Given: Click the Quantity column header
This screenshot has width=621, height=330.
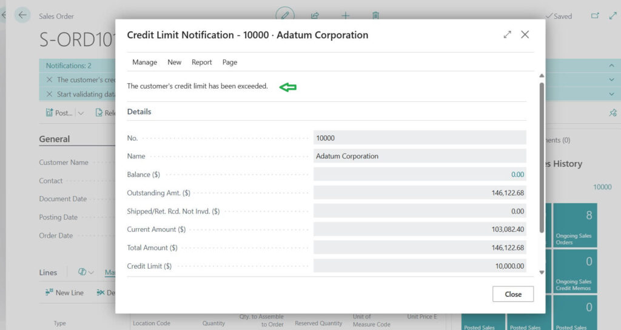Looking at the screenshot, I should pos(213,323).
